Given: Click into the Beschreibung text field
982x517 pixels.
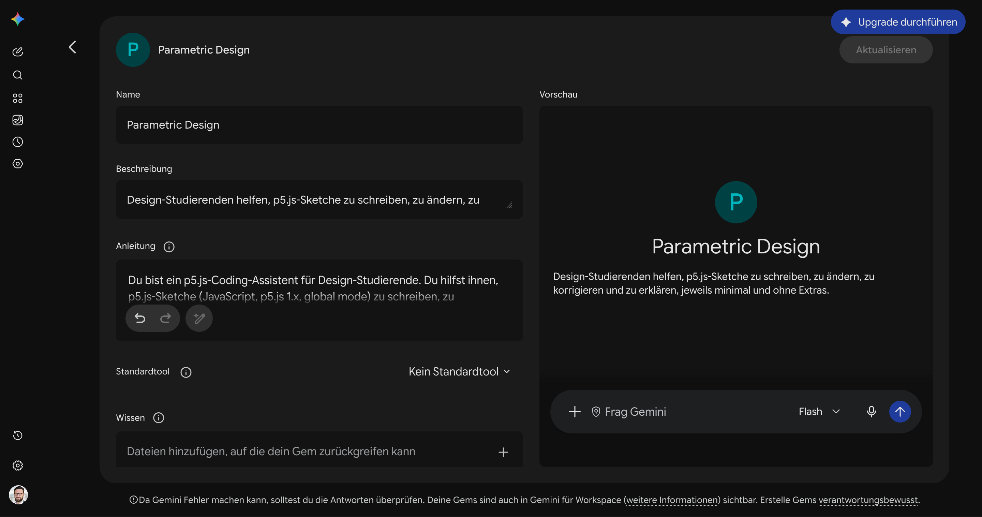Looking at the screenshot, I should coord(319,200).
